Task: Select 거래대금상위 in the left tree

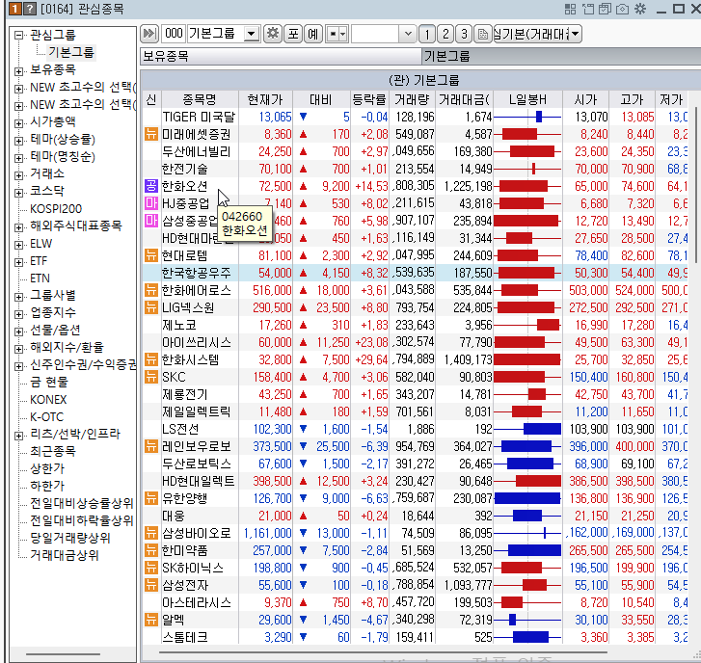Action: (x=64, y=555)
